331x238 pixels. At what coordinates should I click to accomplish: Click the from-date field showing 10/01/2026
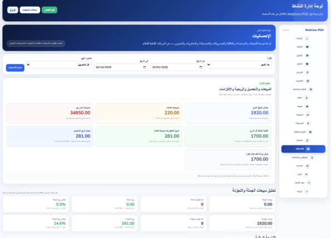tap(177, 67)
